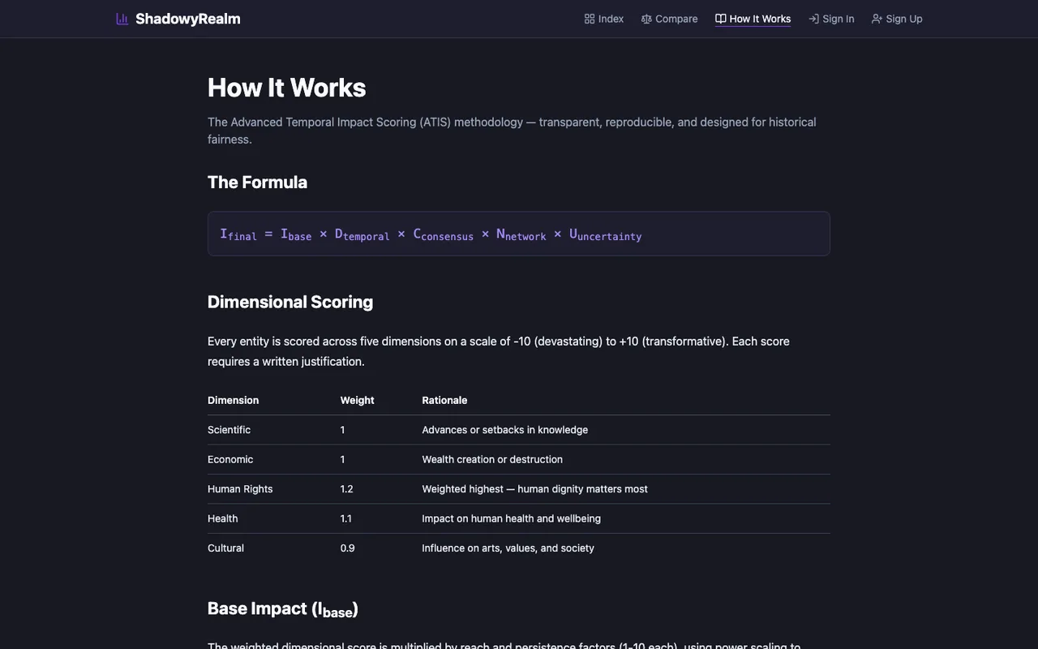The width and height of the screenshot is (1038, 649).
Task: Select the How It Works nav item
Action: tap(753, 19)
